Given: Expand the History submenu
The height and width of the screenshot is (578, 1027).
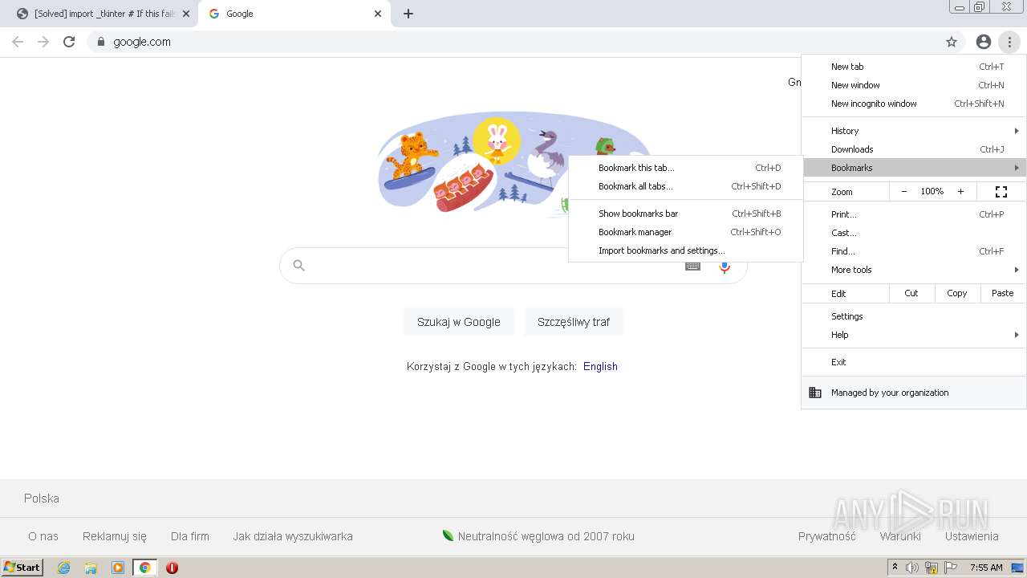Looking at the screenshot, I should coord(914,131).
